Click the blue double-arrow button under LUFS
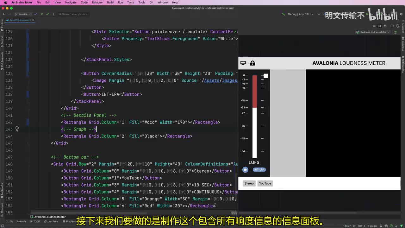 click(x=245, y=170)
